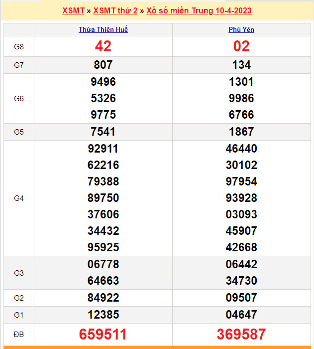Click the G2 number 09507
This screenshot has height=349, width=314.
pos(241,298)
